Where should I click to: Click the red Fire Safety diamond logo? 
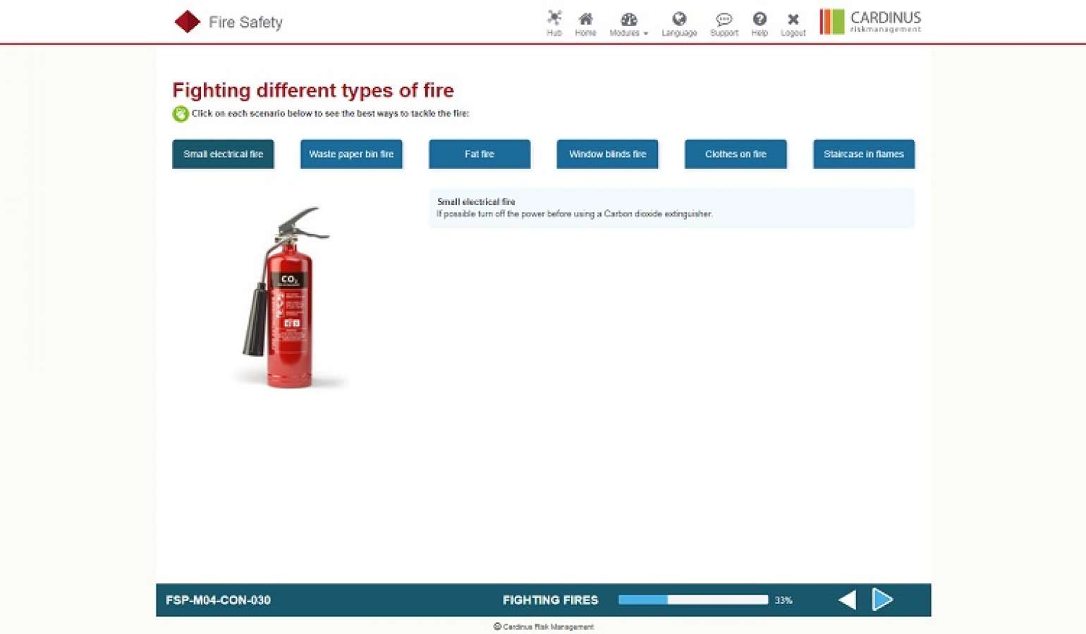tap(187, 21)
